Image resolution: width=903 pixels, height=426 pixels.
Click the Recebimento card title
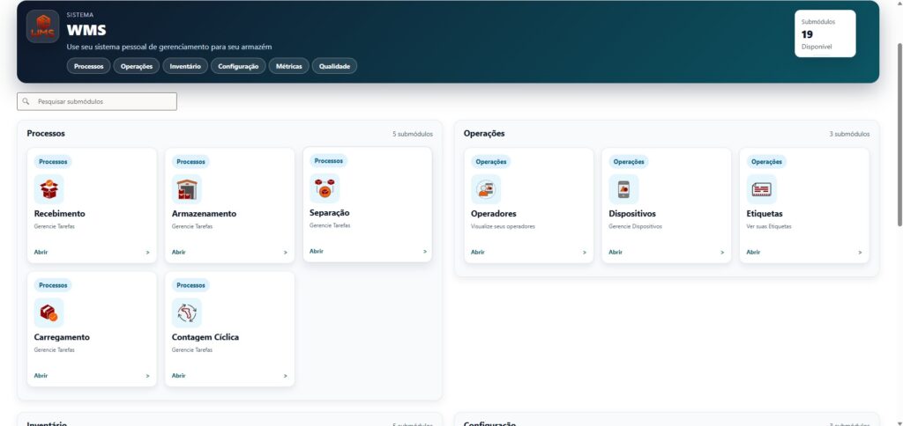59,214
